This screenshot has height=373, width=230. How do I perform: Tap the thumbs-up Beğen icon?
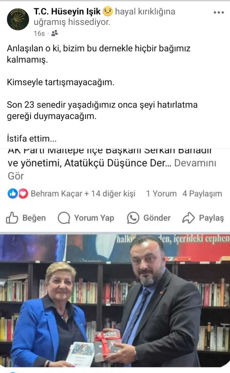[x=11, y=218]
